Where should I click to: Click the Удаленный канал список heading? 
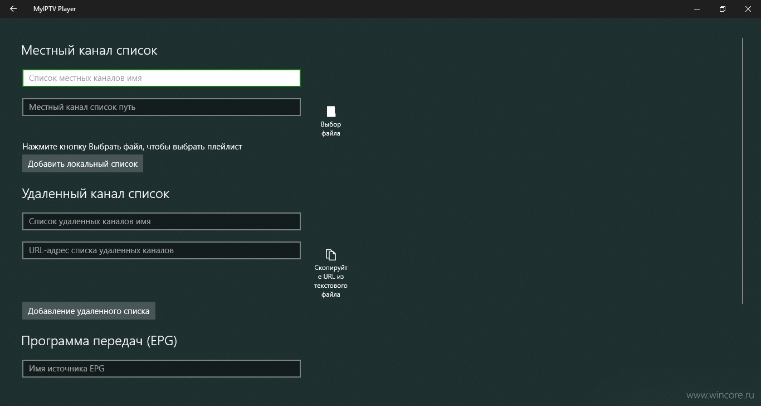95,194
